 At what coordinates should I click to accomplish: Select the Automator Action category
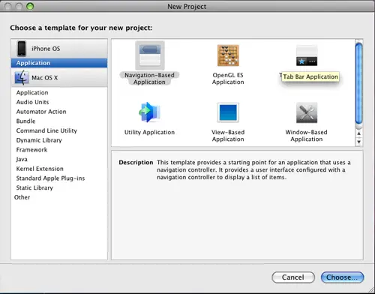click(x=41, y=112)
